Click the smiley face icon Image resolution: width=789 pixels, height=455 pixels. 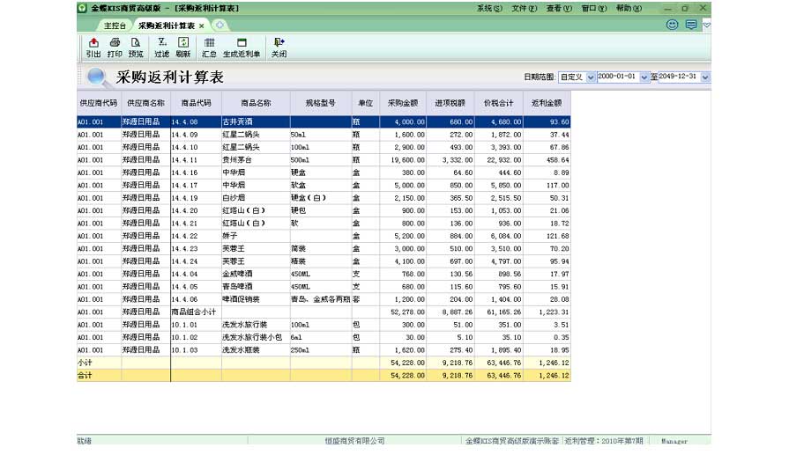click(673, 26)
